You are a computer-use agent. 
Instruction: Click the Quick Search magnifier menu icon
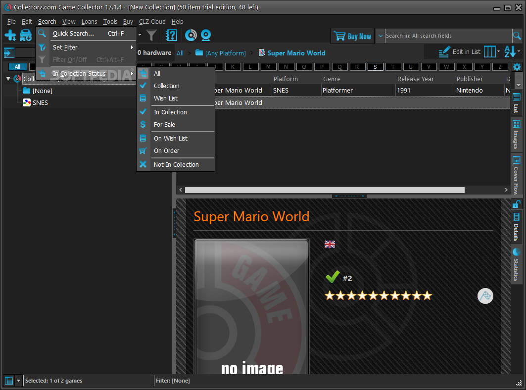click(x=42, y=33)
